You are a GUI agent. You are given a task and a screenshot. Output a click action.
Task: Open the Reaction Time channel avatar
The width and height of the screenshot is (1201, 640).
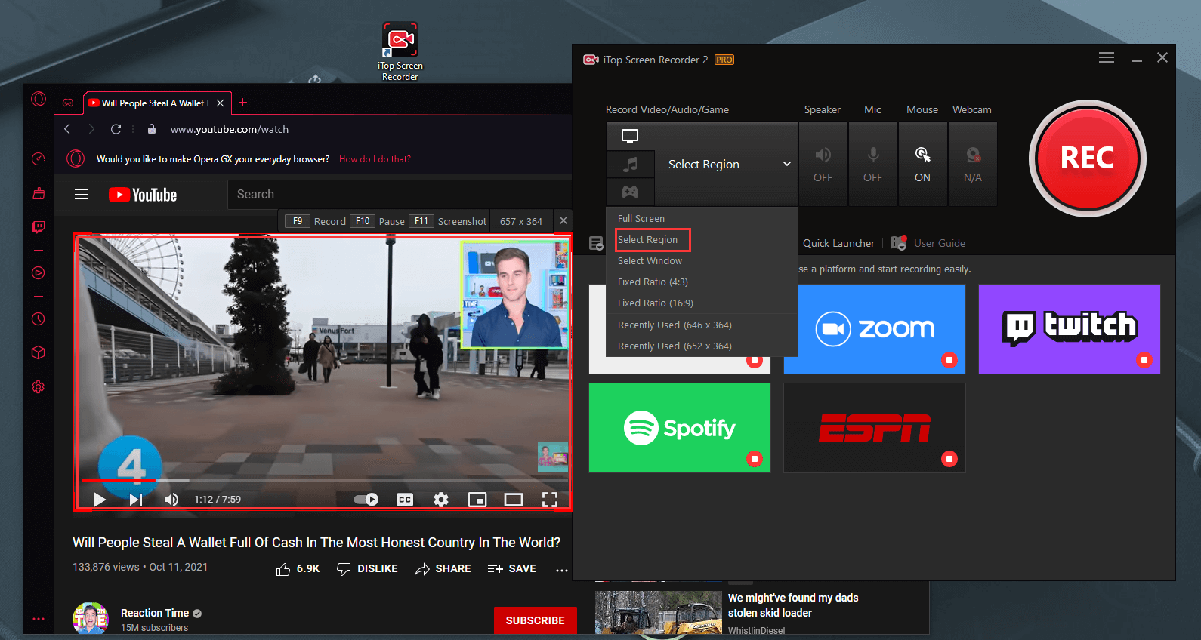coord(91,618)
